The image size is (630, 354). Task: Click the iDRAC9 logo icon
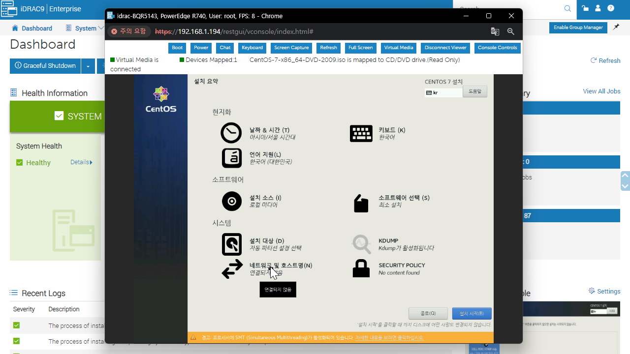point(9,9)
